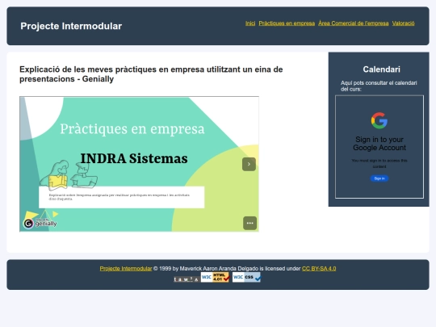Click the slide description text box
Screen dimensions: 436x327
tap(121, 197)
